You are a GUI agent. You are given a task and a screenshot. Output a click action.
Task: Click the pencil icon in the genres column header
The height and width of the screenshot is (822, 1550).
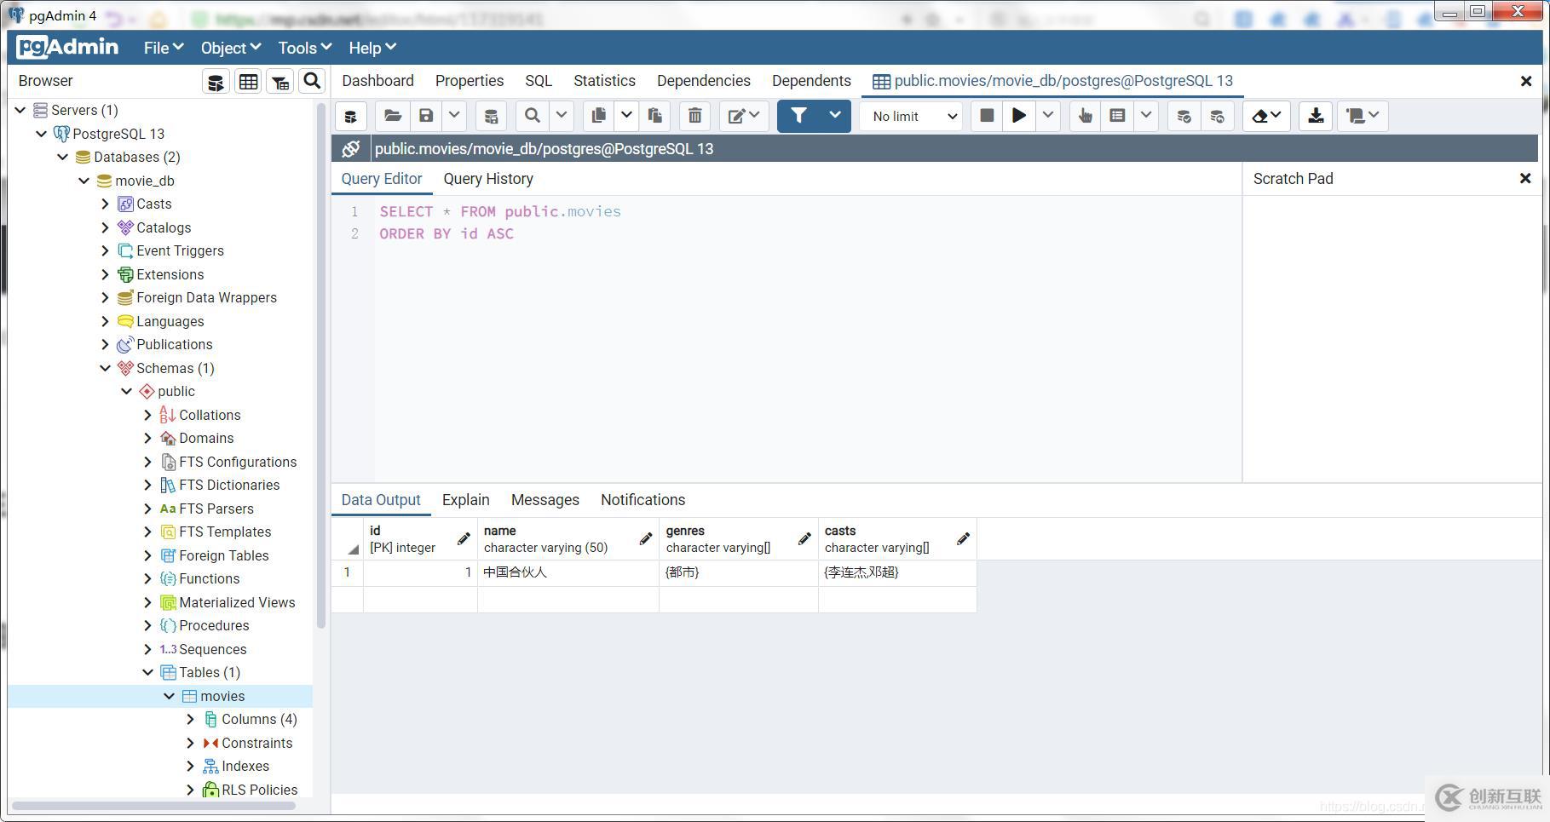[x=804, y=538]
